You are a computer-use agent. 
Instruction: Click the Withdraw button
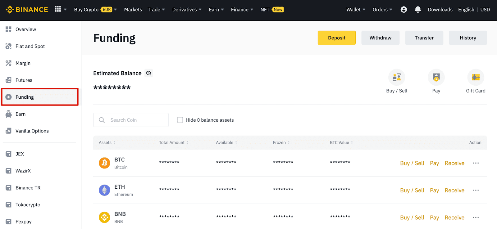(380, 38)
